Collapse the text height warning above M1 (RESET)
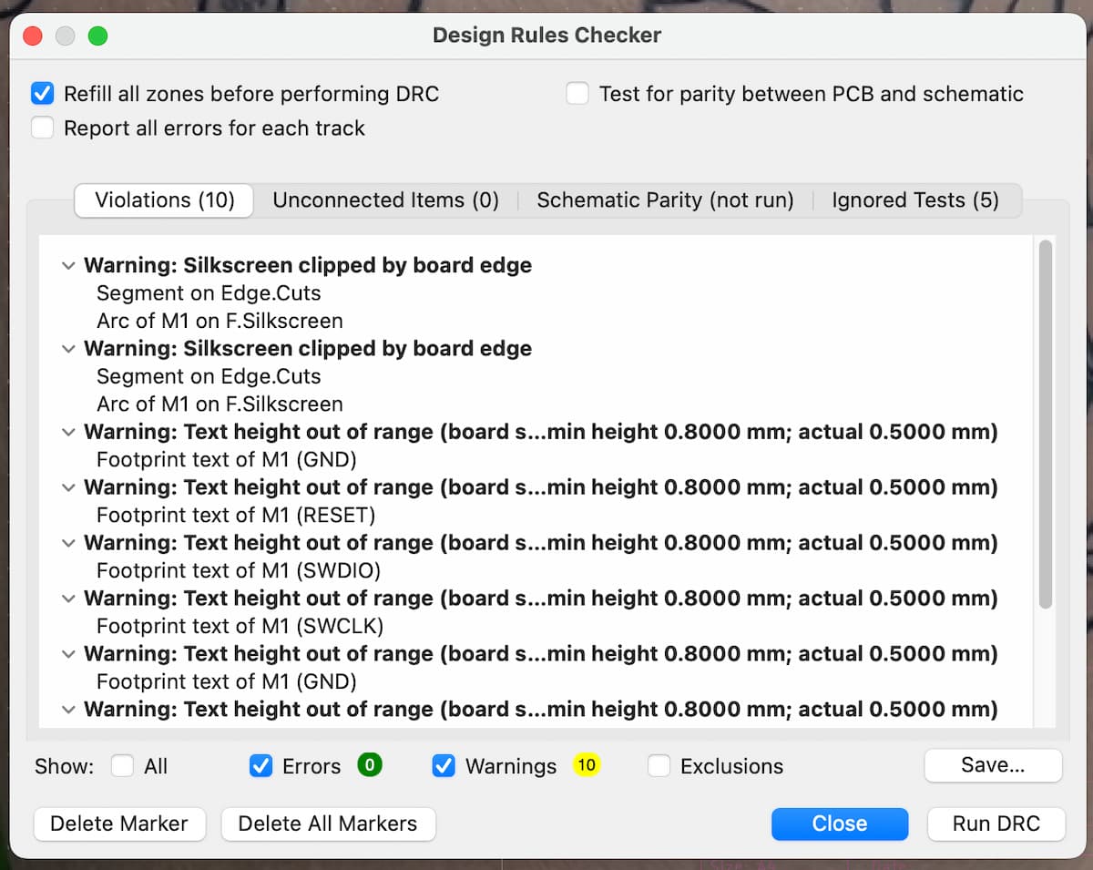Image resolution: width=1093 pixels, height=870 pixels. 68,487
